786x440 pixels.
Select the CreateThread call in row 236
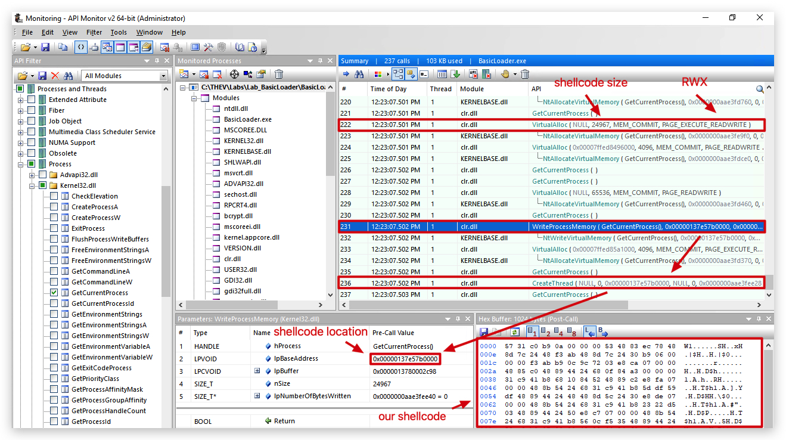point(551,283)
